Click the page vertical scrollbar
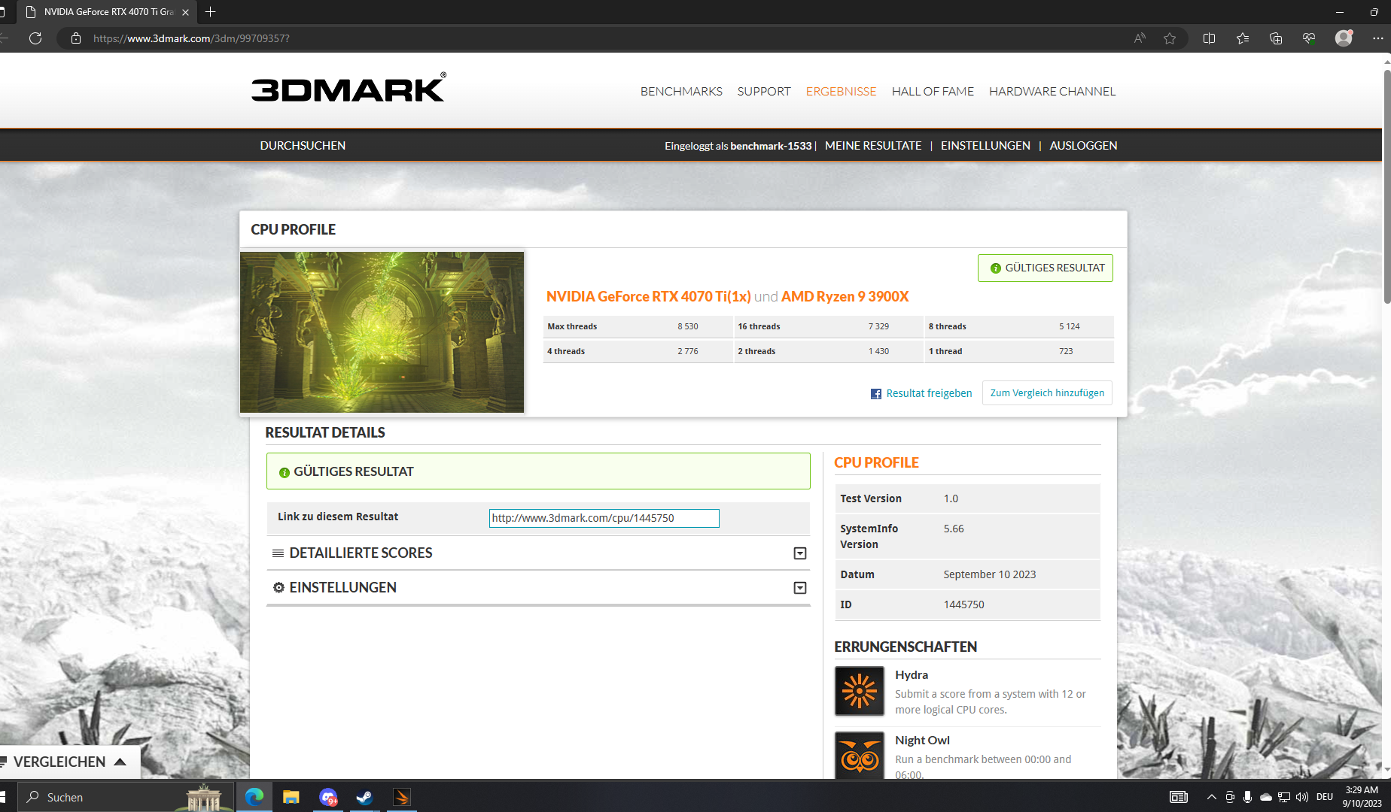 [1386, 188]
